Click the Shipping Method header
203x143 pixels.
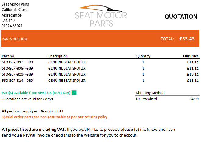pyautogui.click(x=150, y=93)
